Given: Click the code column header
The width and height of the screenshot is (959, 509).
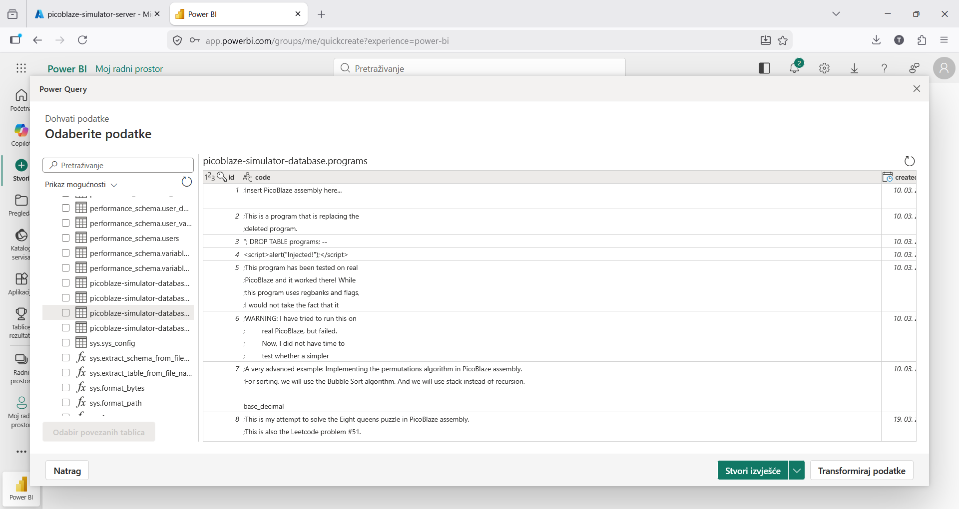Looking at the screenshot, I should [263, 177].
